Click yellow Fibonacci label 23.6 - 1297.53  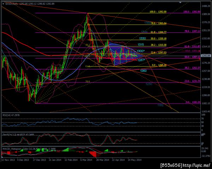159,52
